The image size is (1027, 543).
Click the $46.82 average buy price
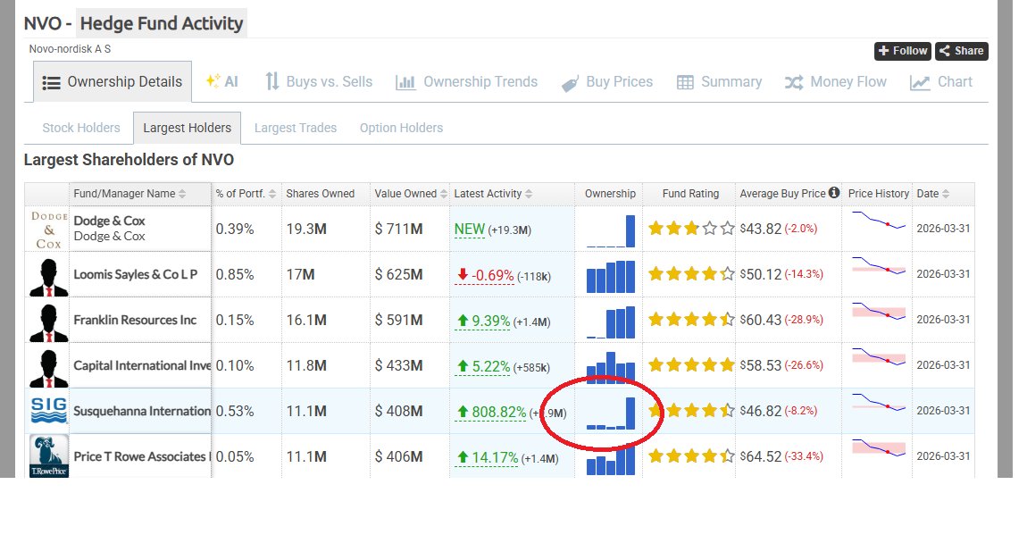pyautogui.click(x=760, y=412)
